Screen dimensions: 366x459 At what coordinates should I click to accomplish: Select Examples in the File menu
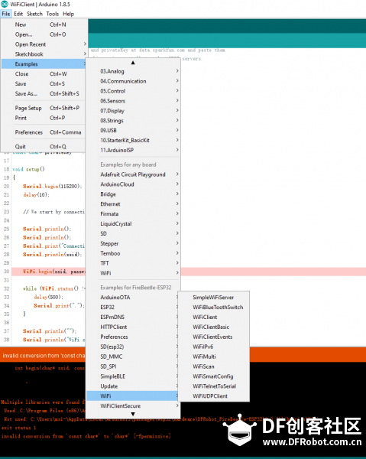pos(44,64)
